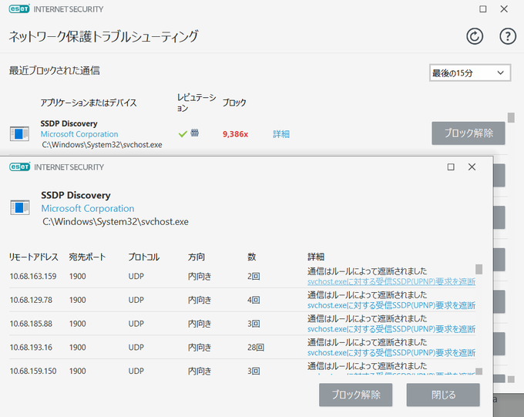The width and height of the screenshot is (524, 417).
Task: Close the main ESET window
Action: (x=504, y=9)
